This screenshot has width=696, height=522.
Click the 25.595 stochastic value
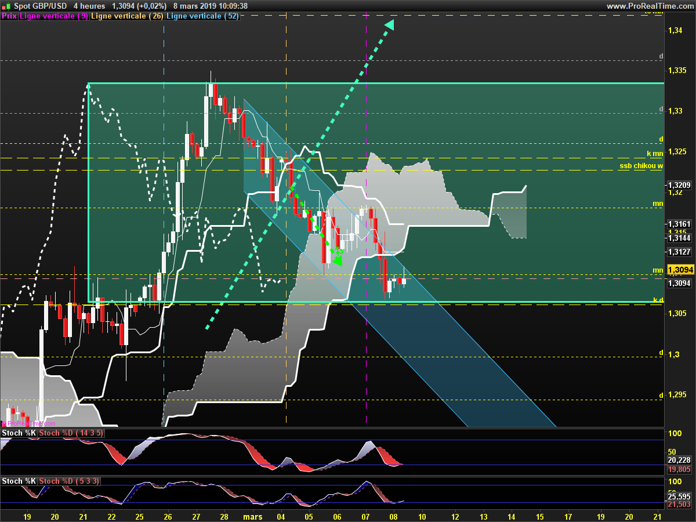[x=679, y=496]
